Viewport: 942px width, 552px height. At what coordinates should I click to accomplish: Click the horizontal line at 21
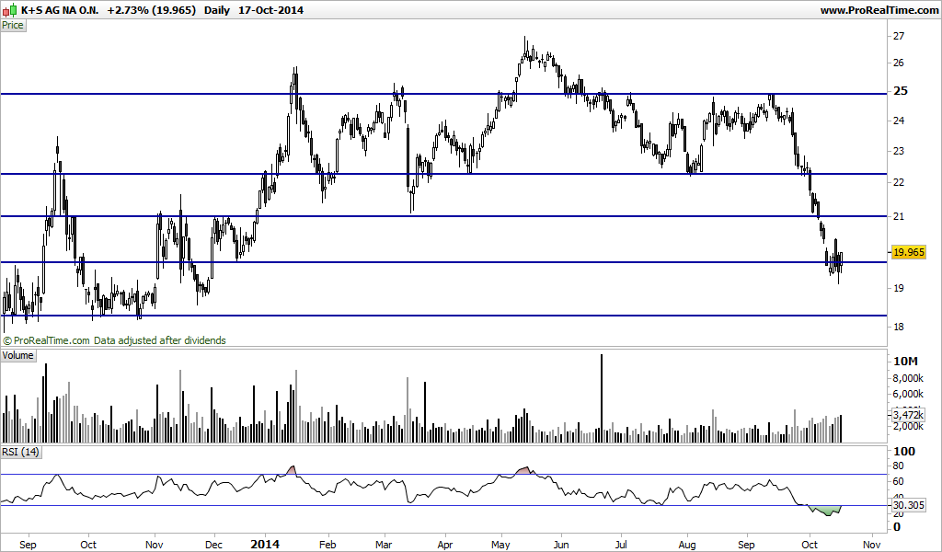pos(443,216)
